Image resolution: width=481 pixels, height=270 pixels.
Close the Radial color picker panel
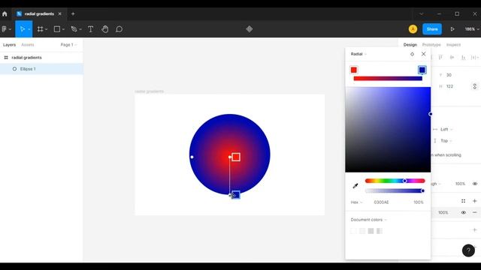424,54
